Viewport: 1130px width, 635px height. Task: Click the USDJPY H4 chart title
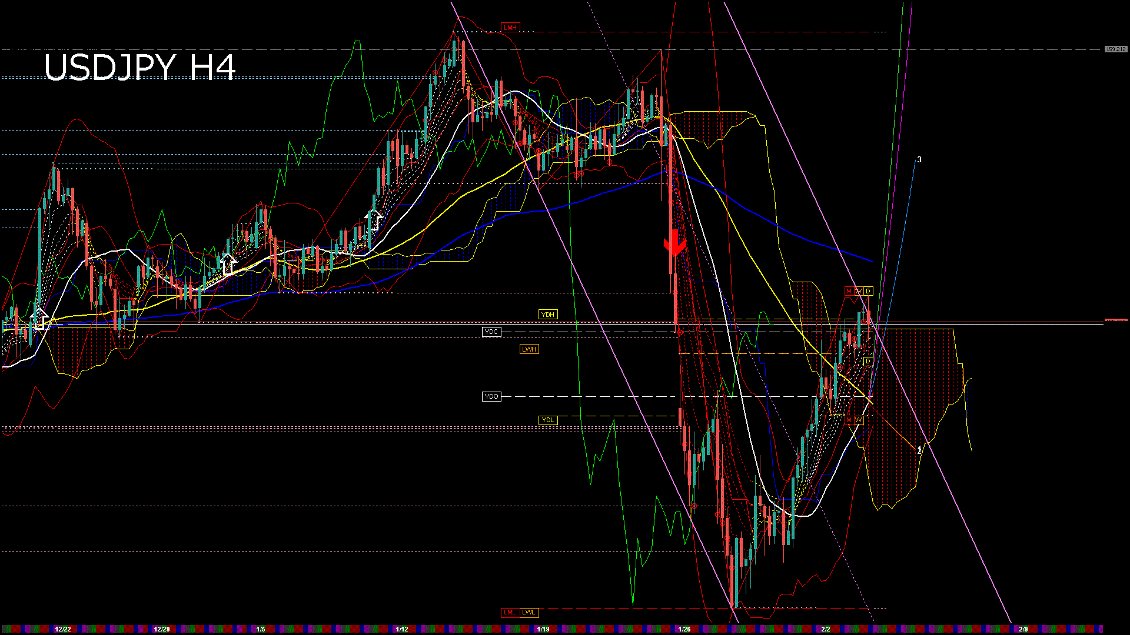[140, 68]
